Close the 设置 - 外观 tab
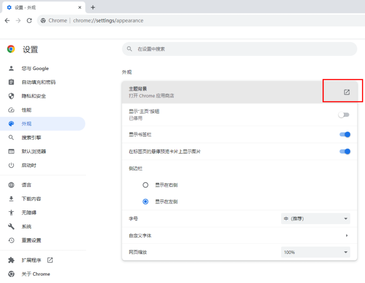 click(80, 8)
